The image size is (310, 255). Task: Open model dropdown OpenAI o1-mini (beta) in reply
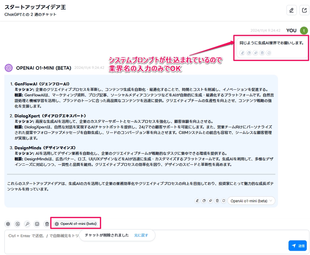point(251,201)
